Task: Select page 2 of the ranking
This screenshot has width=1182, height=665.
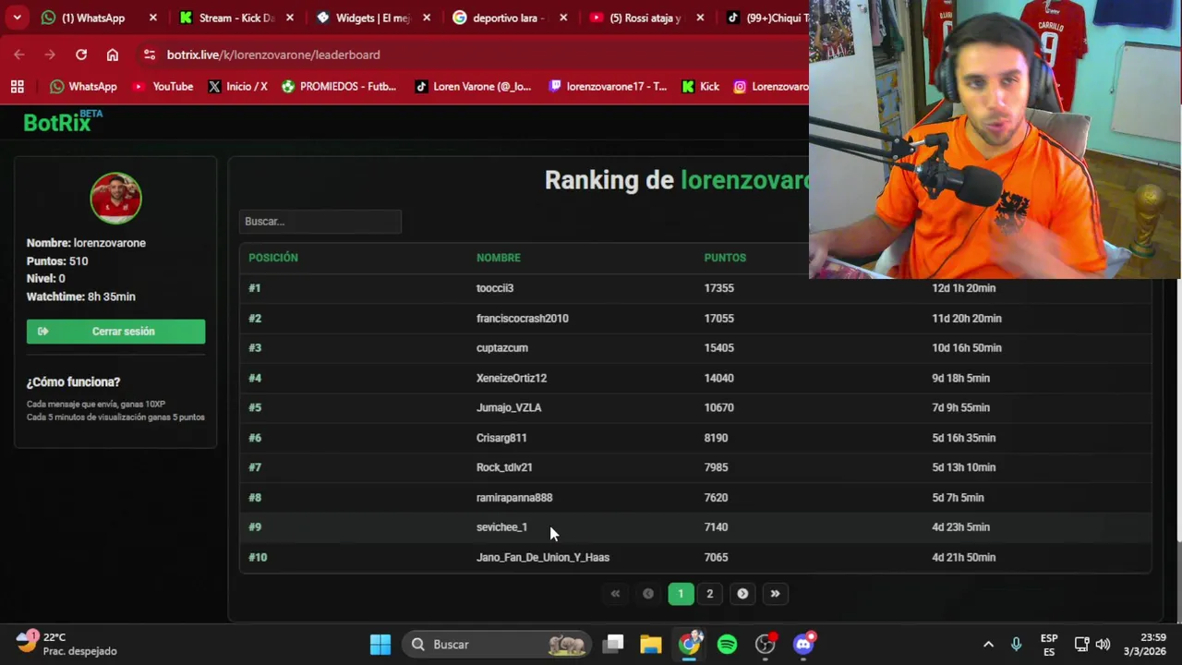Action: (x=710, y=594)
